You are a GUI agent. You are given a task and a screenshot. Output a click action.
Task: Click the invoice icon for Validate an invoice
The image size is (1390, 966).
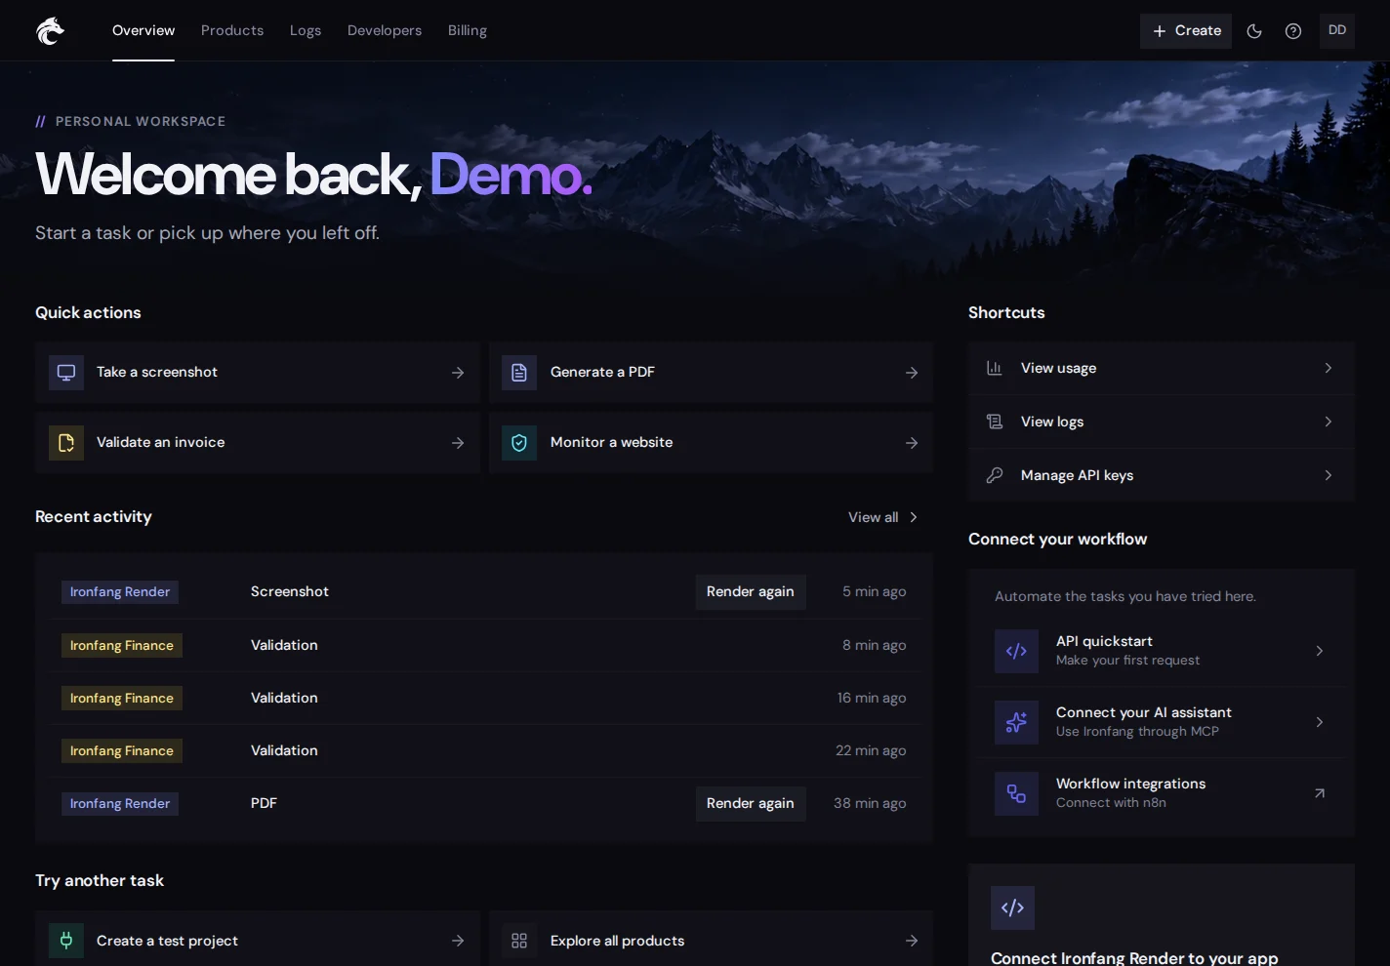pyautogui.click(x=66, y=443)
